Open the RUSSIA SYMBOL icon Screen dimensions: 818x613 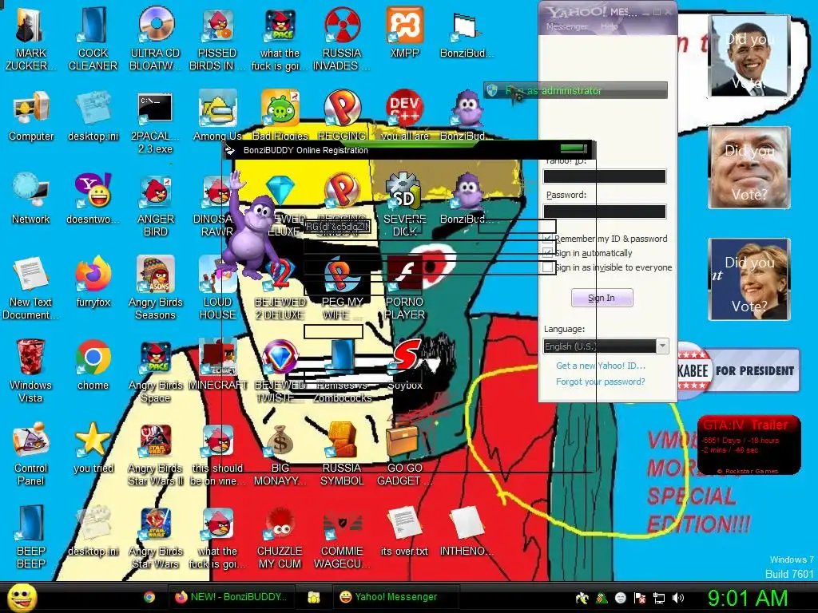(342, 455)
